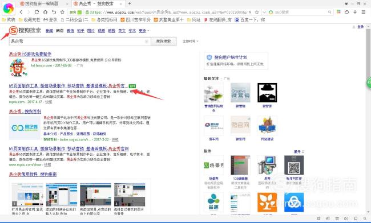Open the 场景秀 software thumbnail
371x223 pixels.
(x=213, y=165)
